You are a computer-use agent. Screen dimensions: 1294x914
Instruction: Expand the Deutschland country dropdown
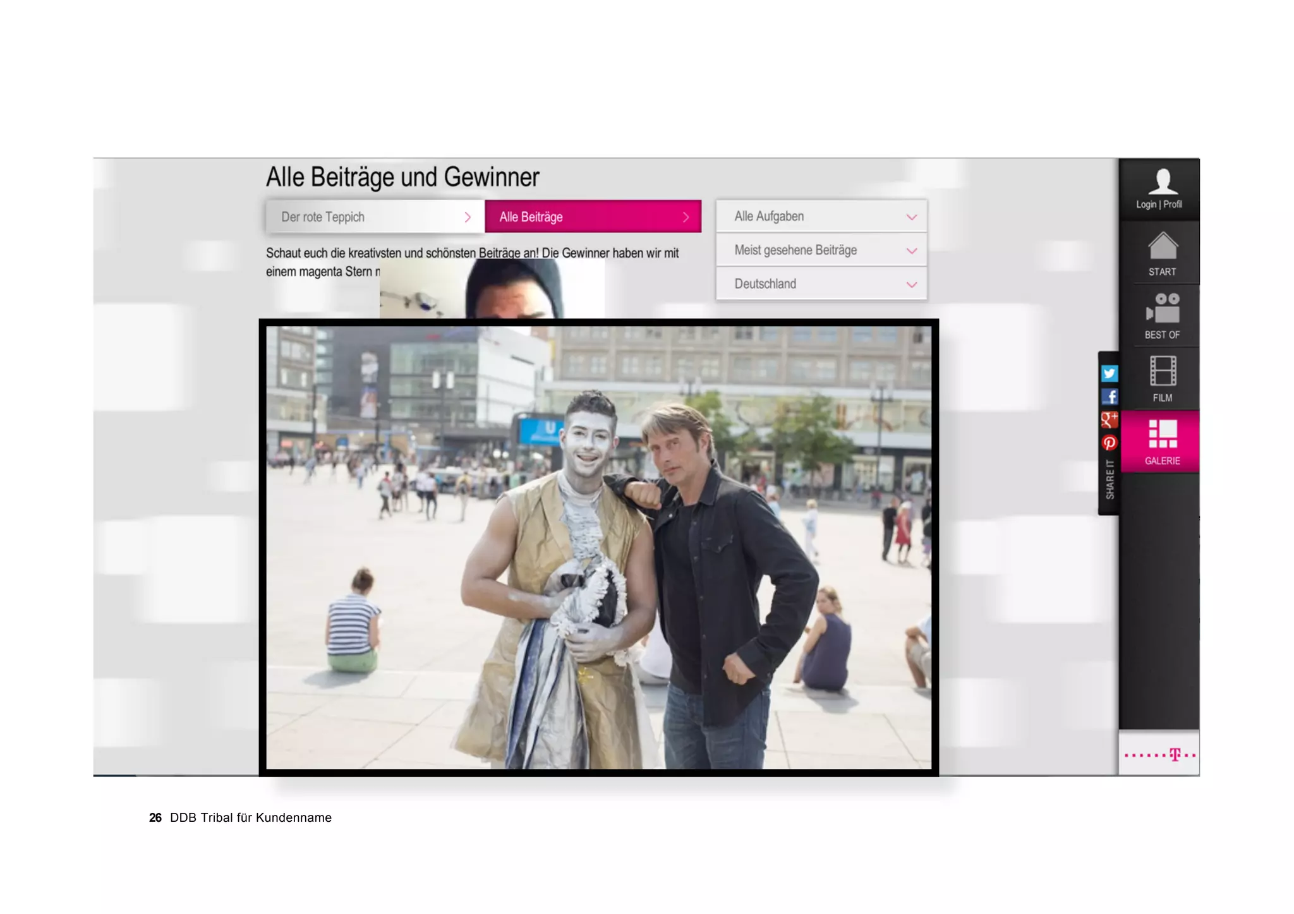821,284
